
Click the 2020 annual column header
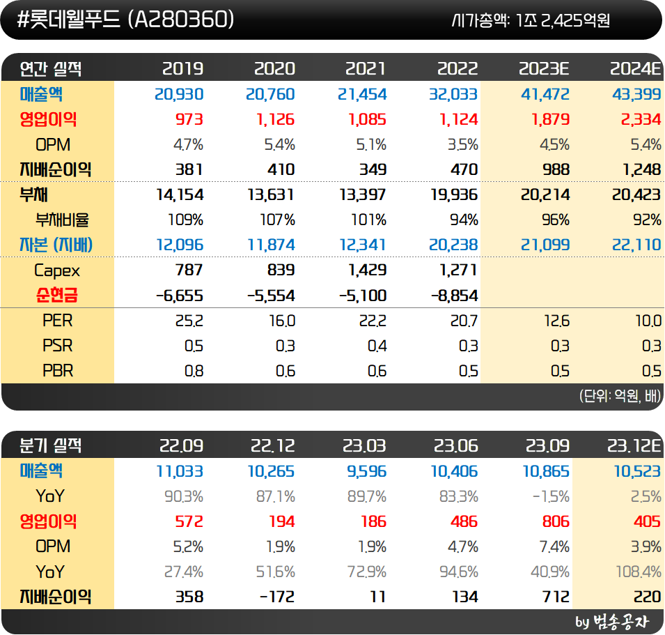pos(274,69)
